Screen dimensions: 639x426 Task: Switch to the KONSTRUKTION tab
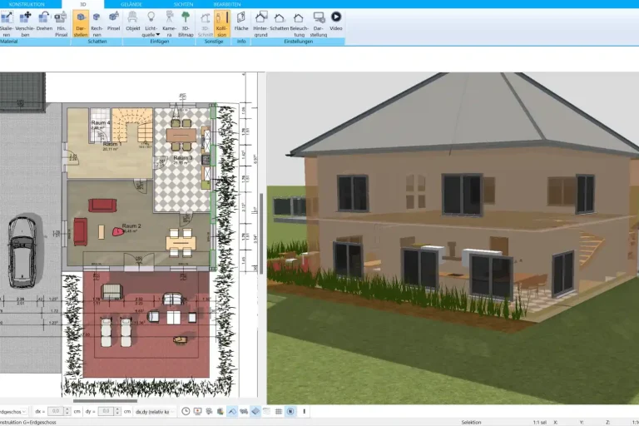point(27,4)
